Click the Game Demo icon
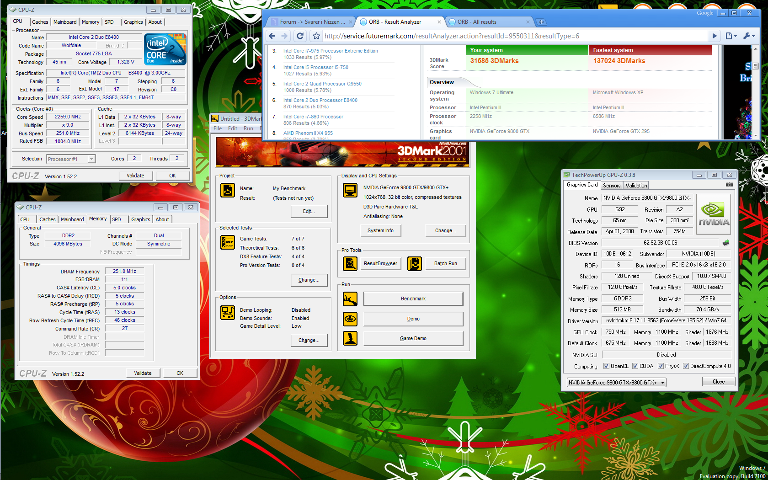This screenshot has height=480, width=768. click(350, 339)
